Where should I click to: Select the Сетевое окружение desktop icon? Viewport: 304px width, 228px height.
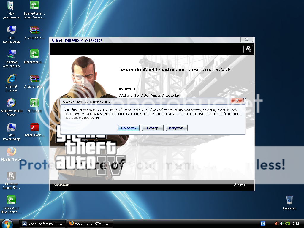[11, 55]
